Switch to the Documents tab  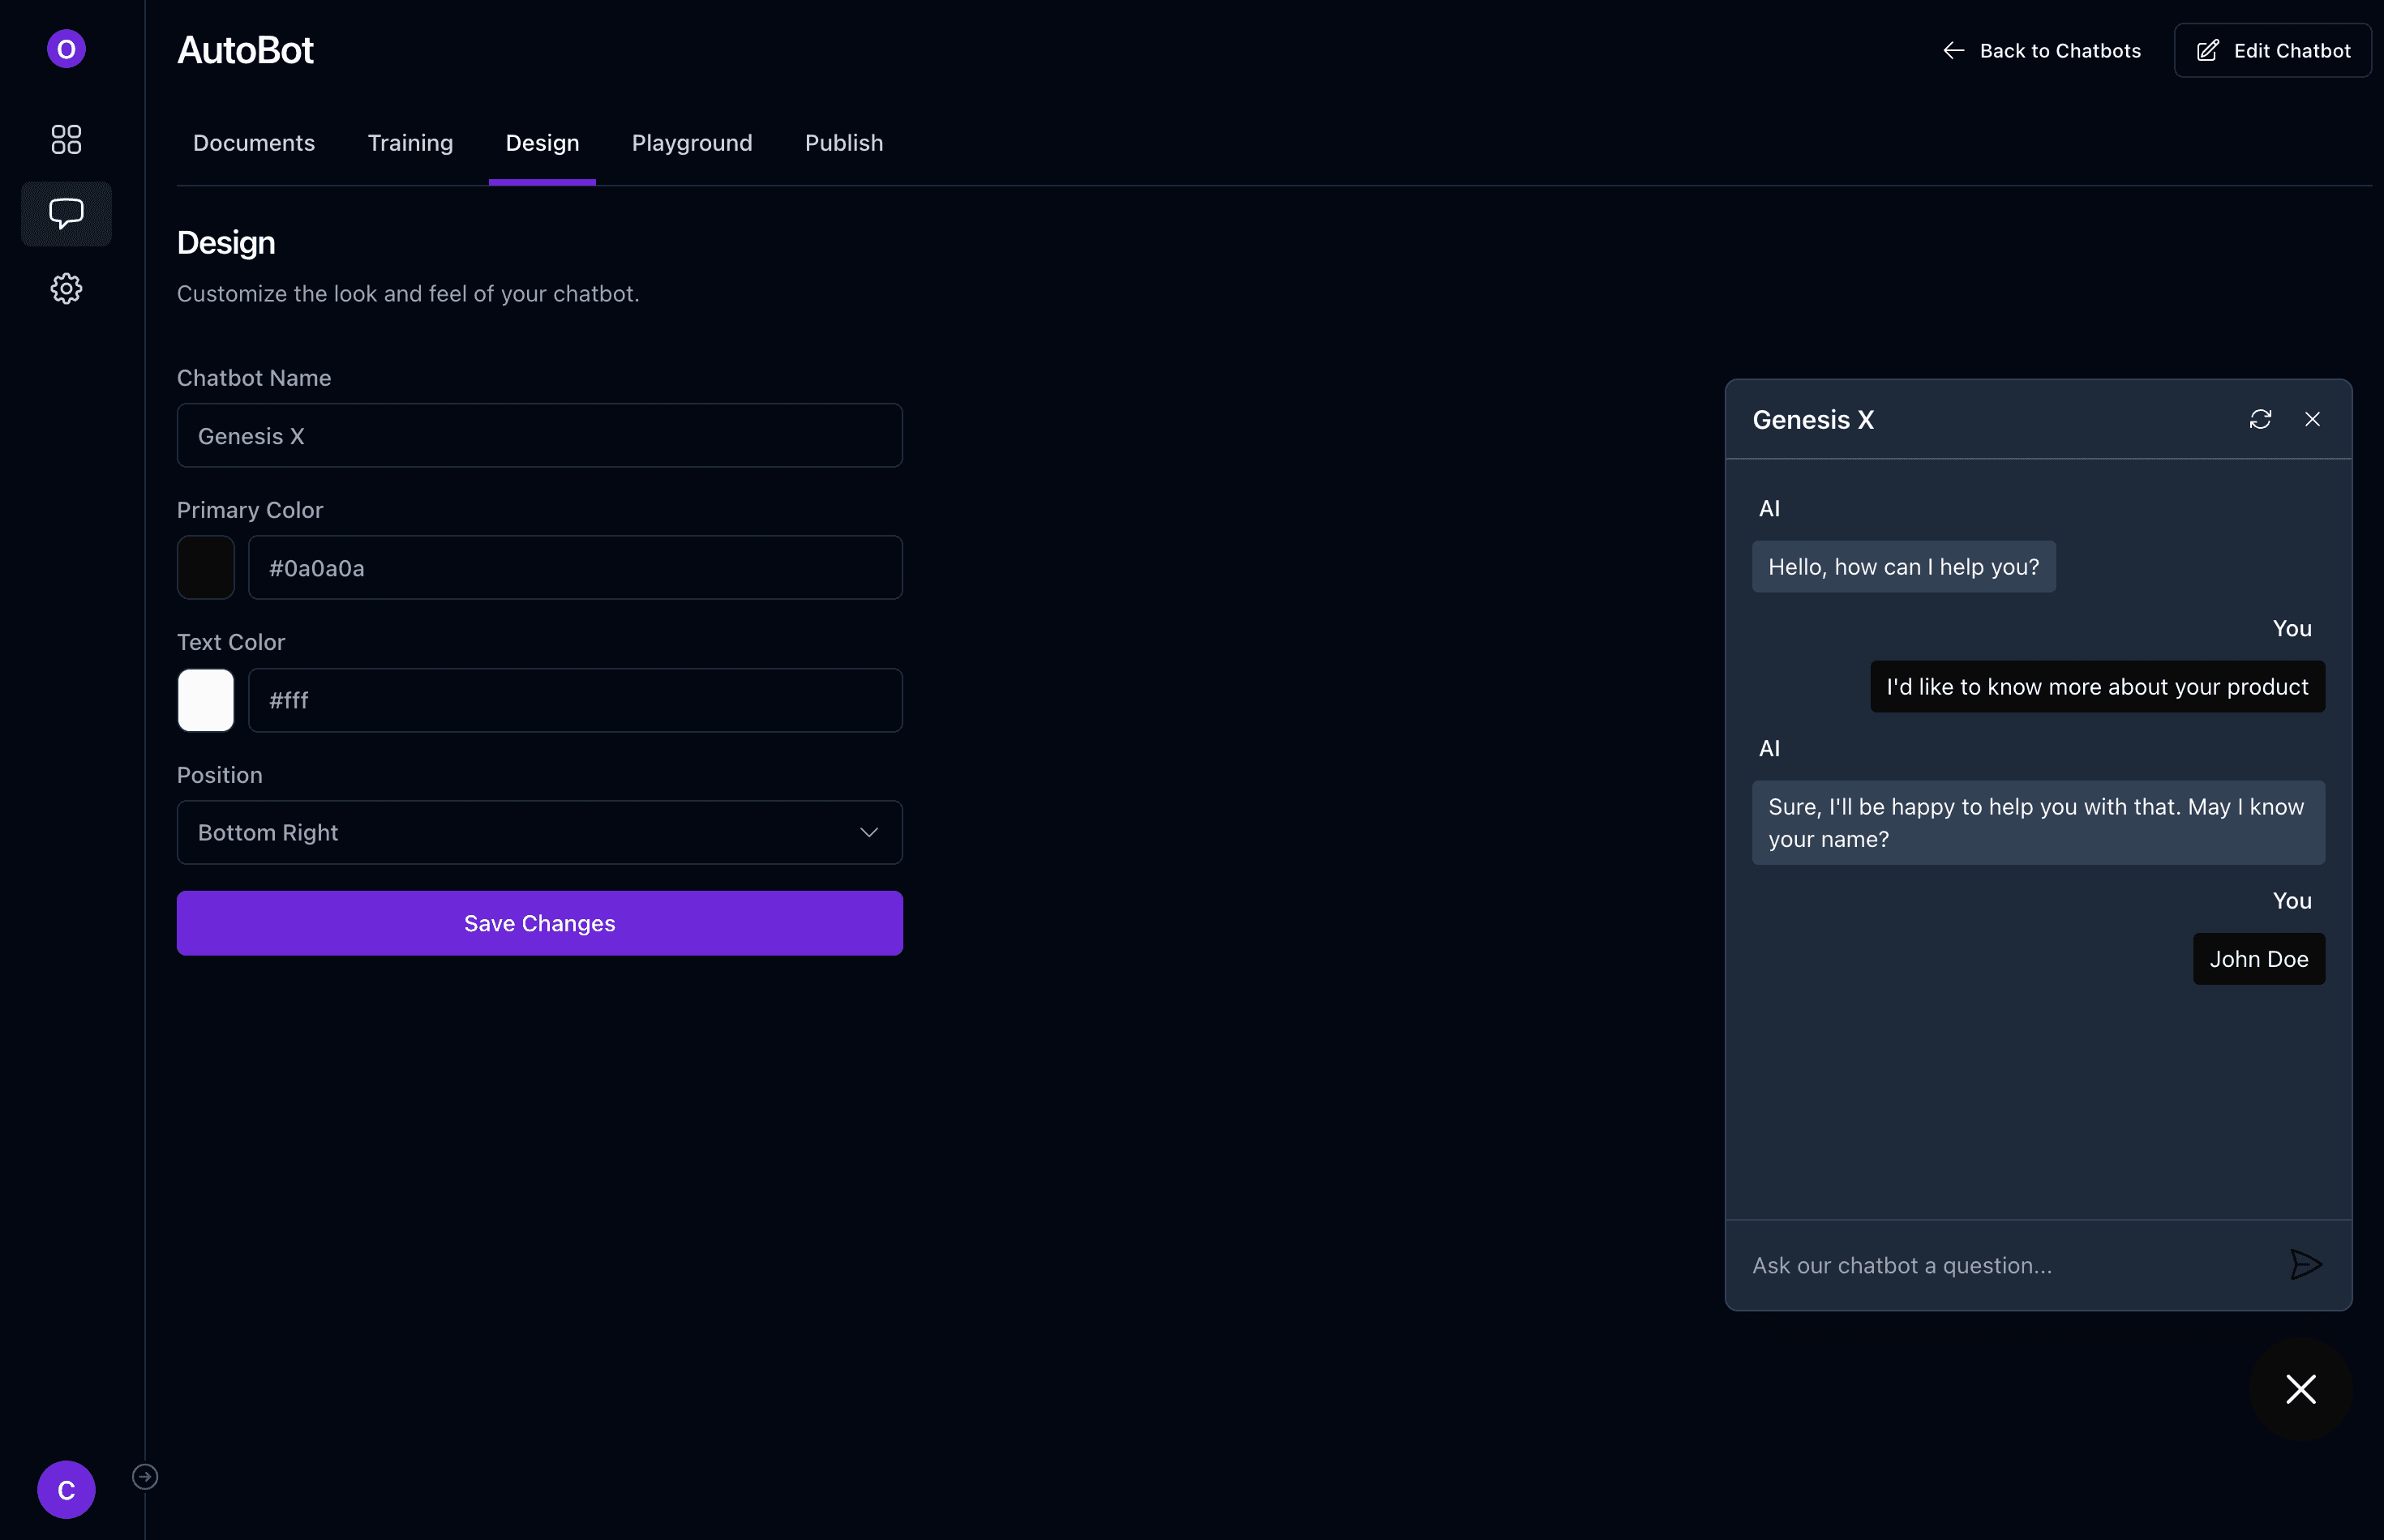tap(254, 142)
